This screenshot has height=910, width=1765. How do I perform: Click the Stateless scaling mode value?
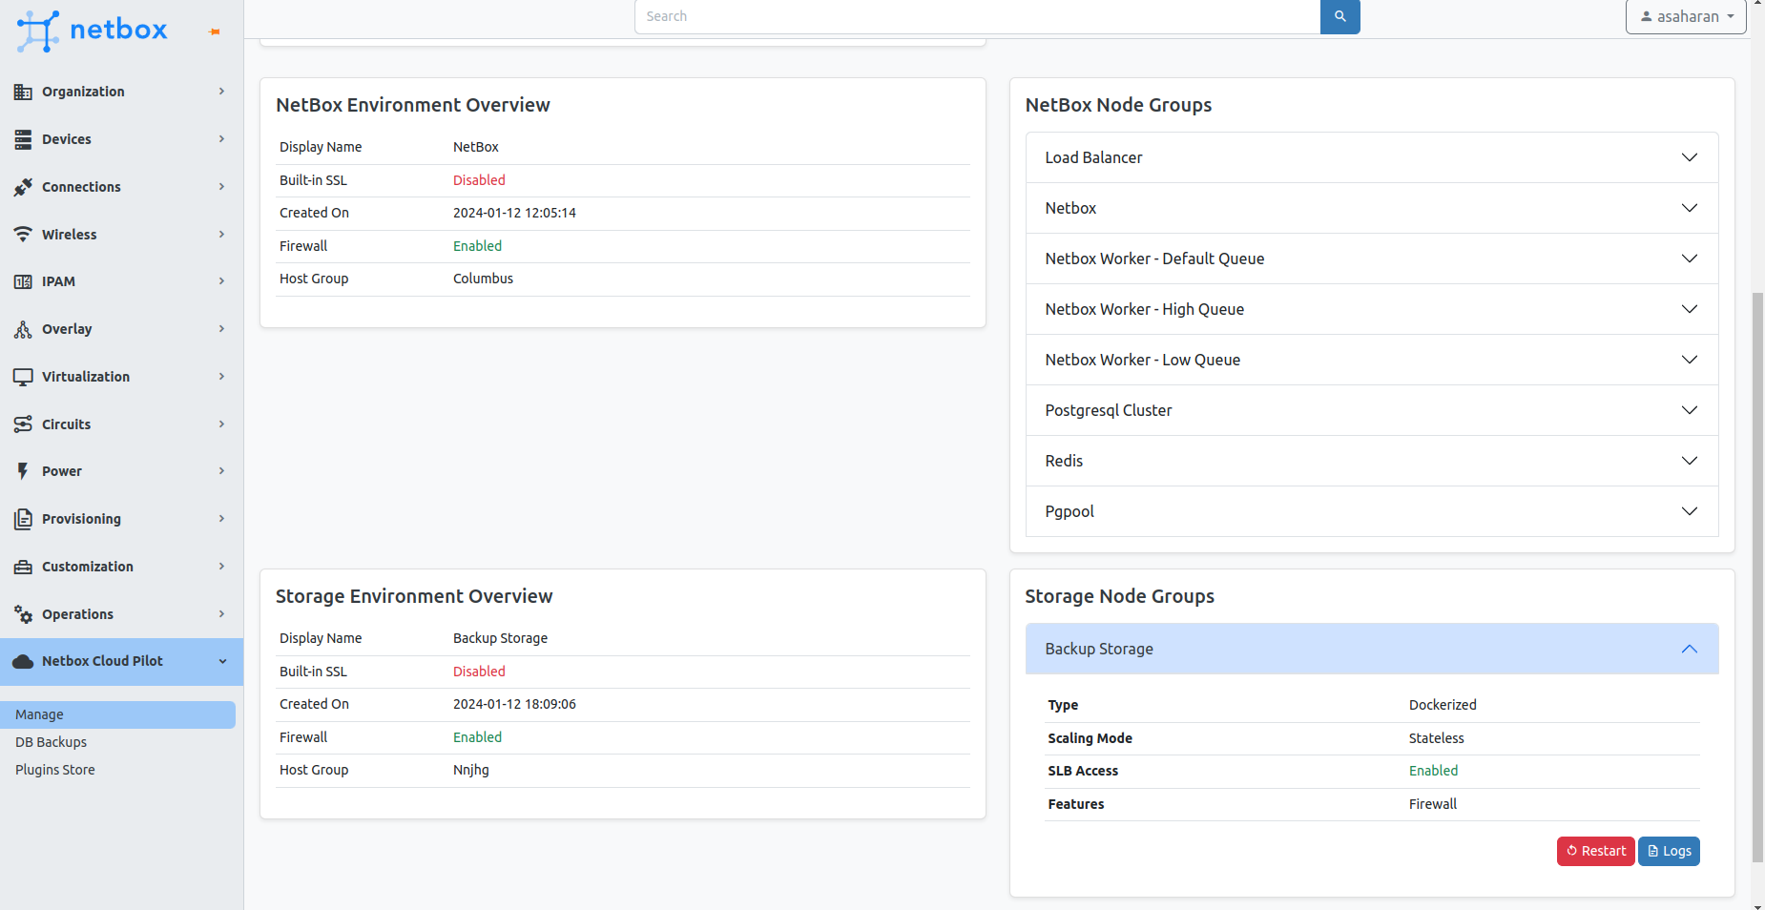1436,738
